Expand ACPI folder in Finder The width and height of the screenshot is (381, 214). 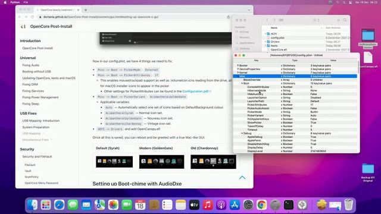tap(266, 34)
